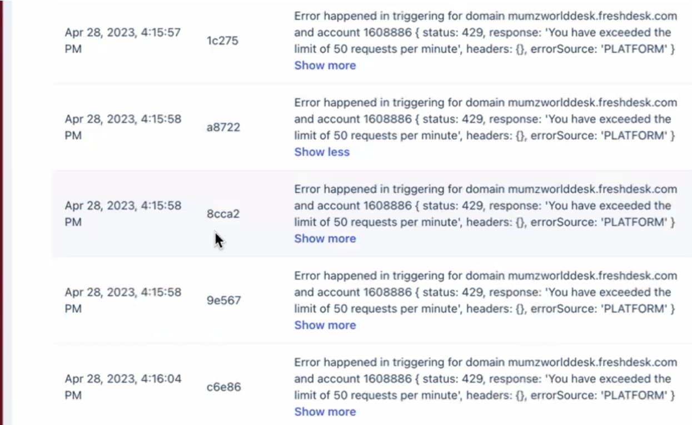The image size is (692, 425).
Task: Select the log ID a8722
Action: tap(223, 127)
